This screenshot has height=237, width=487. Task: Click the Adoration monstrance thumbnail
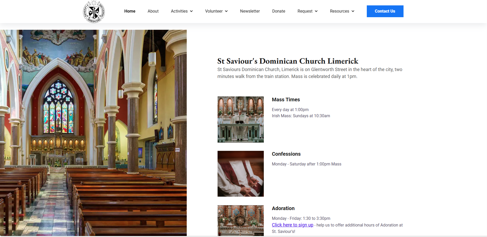click(241, 221)
